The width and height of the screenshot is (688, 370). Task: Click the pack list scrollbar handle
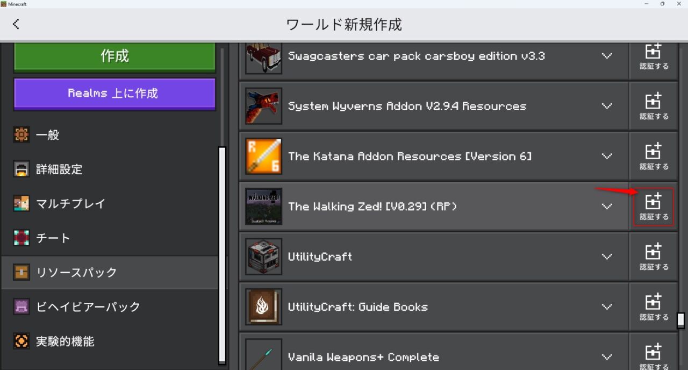click(x=681, y=320)
